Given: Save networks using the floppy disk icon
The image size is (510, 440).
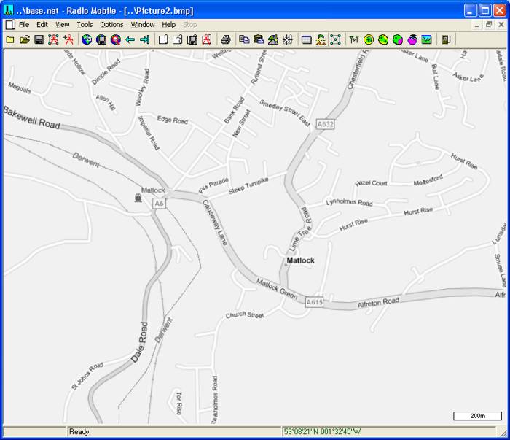Looking at the screenshot, I should pos(39,39).
